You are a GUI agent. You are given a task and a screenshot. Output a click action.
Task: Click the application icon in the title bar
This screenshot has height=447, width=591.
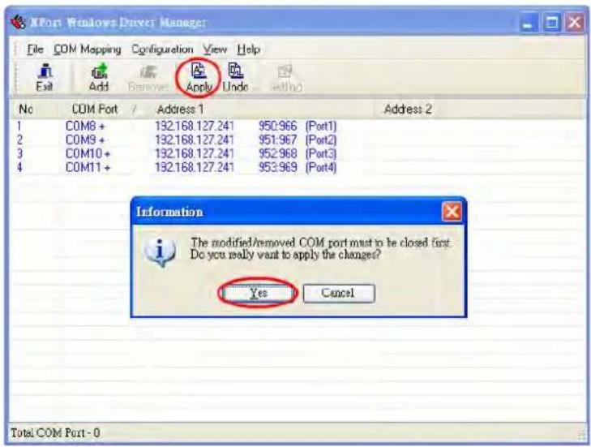click(x=19, y=23)
